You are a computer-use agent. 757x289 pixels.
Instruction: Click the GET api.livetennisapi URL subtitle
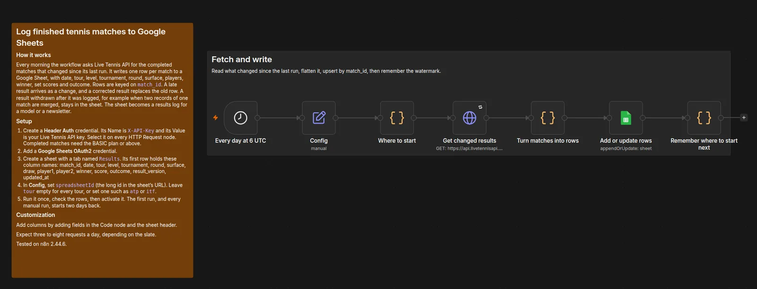click(469, 149)
